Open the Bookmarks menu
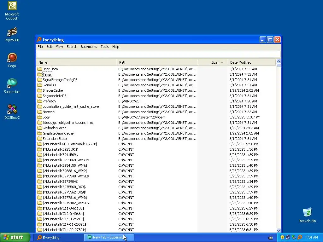 tap(89, 47)
